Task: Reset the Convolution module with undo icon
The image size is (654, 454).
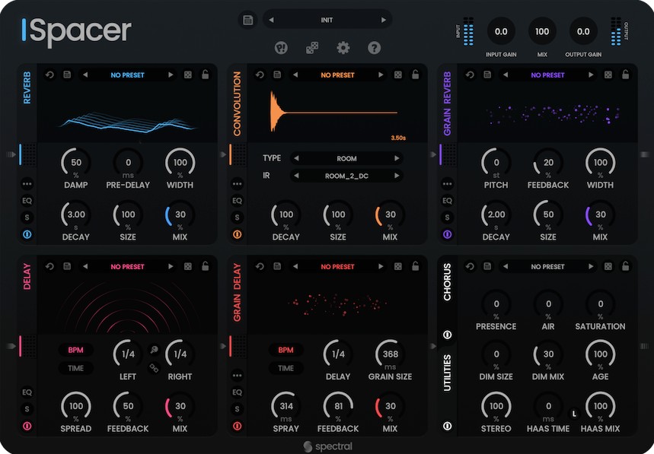Action: coord(260,75)
